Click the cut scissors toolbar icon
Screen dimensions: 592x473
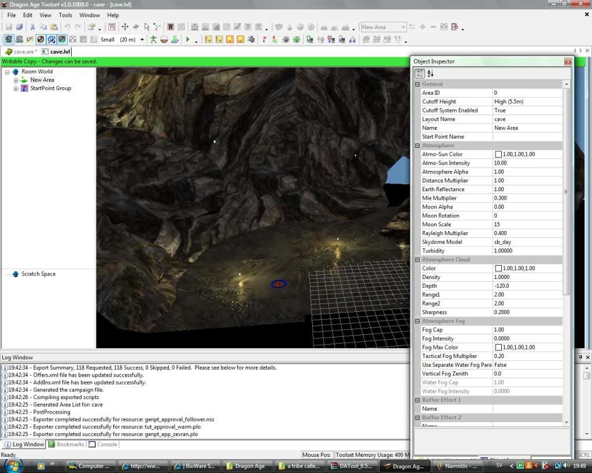[33, 27]
